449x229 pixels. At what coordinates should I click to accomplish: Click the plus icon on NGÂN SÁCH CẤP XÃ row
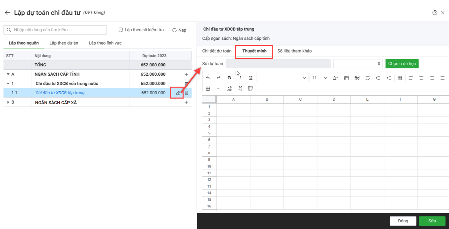click(x=186, y=103)
